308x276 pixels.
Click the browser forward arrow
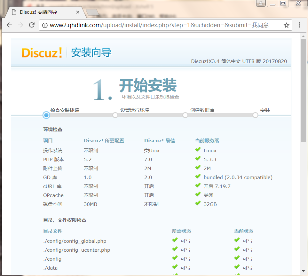click(x=20, y=25)
